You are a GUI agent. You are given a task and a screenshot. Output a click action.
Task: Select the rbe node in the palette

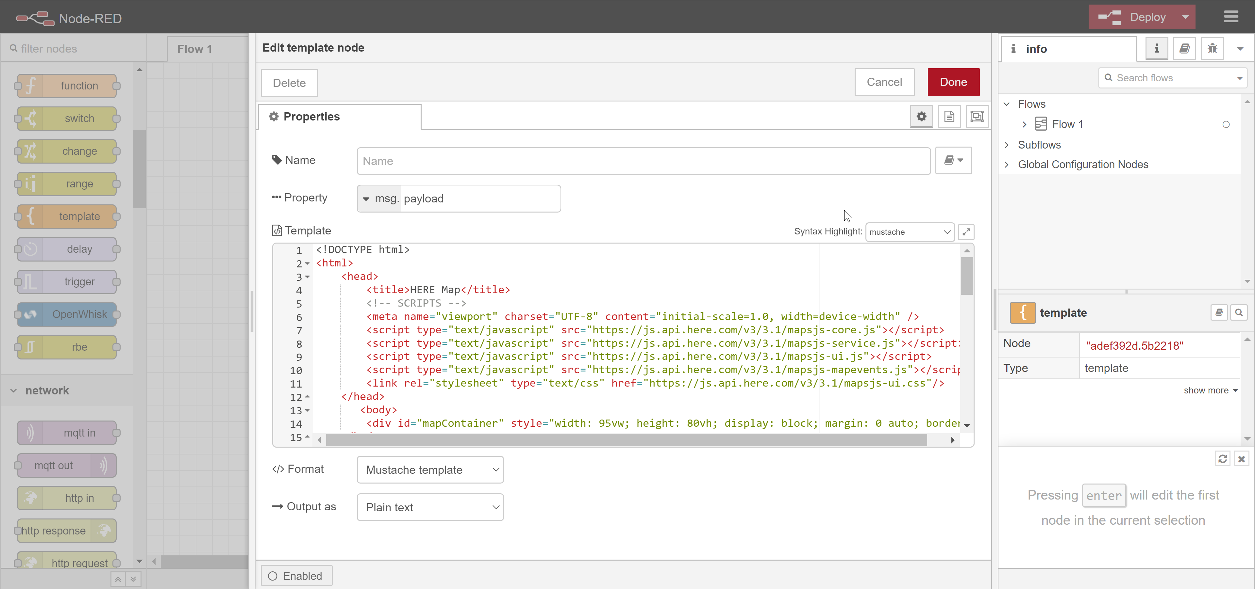67,347
